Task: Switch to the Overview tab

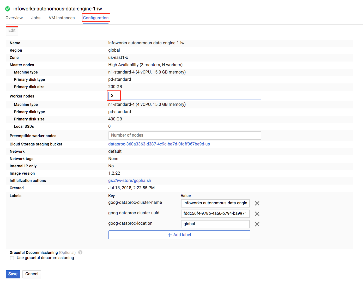Action: click(x=14, y=18)
